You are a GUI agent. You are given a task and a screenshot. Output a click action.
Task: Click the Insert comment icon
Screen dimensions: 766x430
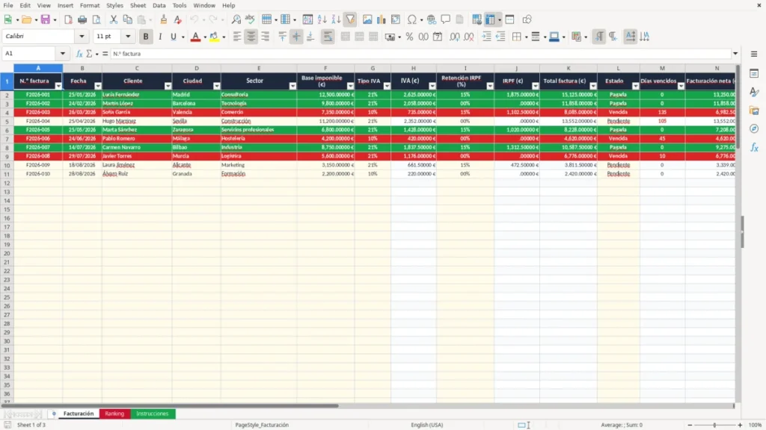446,19
